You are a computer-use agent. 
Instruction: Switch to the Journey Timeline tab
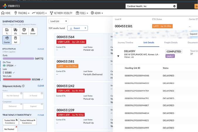click(125, 43)
